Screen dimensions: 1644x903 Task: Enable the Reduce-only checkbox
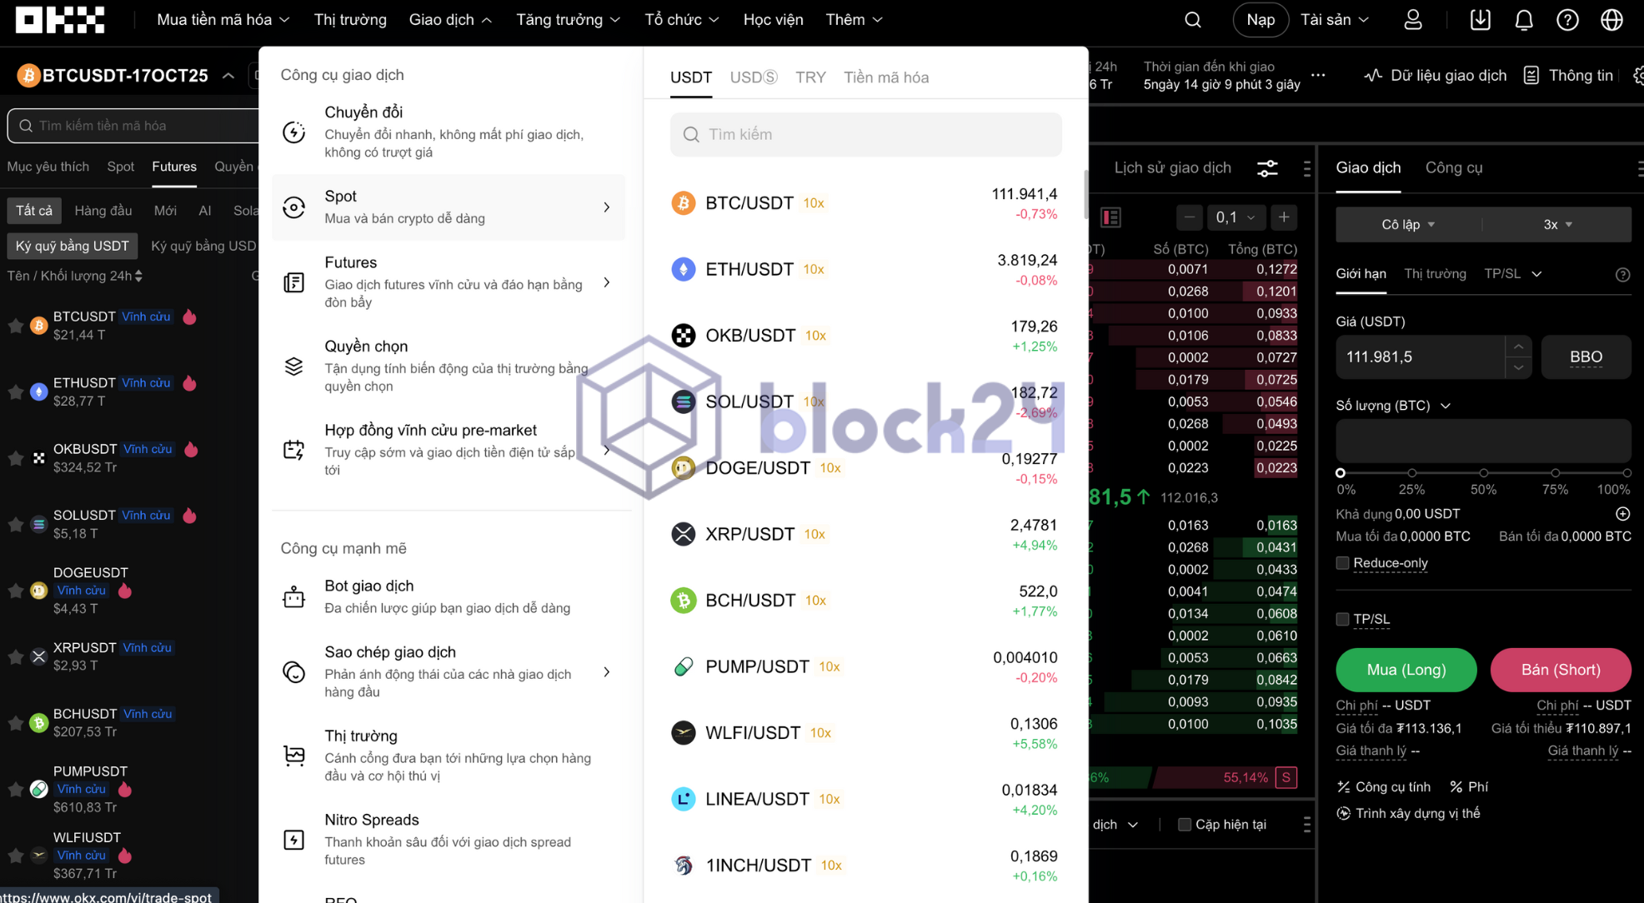[1342, 563]
